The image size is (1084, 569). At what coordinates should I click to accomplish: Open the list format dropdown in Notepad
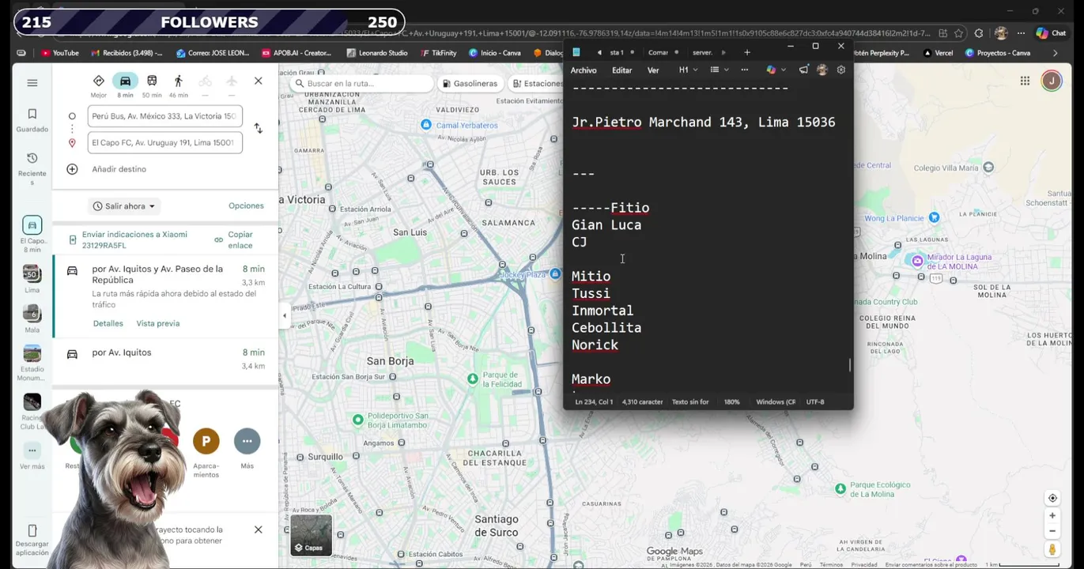(718, 70)
